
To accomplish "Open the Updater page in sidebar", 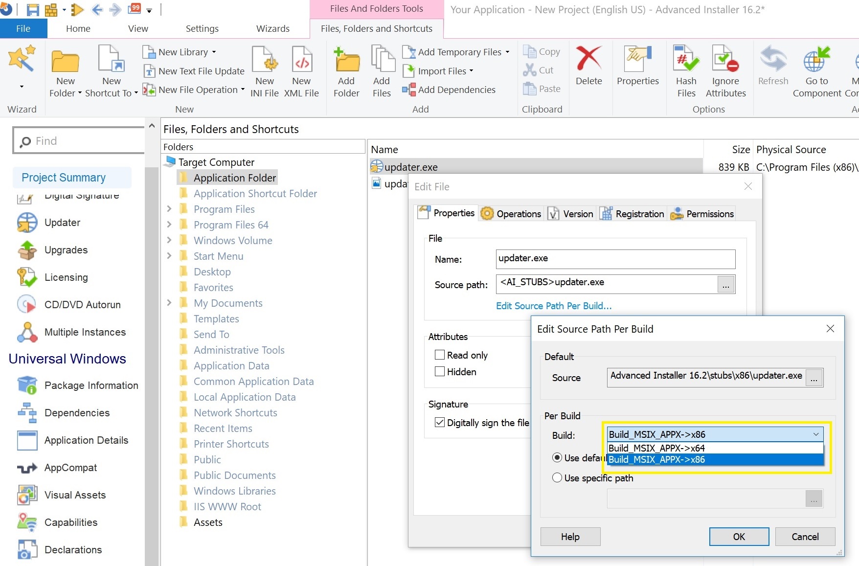I will point(62,223).
